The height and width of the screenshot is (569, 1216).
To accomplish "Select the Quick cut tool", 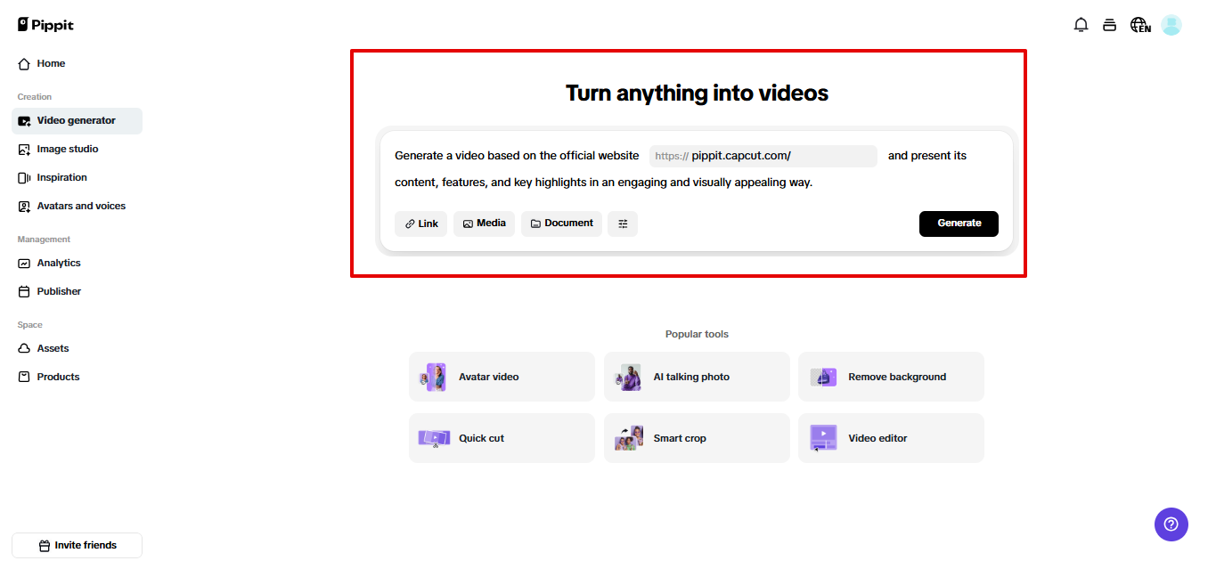I will pos(501,437).
